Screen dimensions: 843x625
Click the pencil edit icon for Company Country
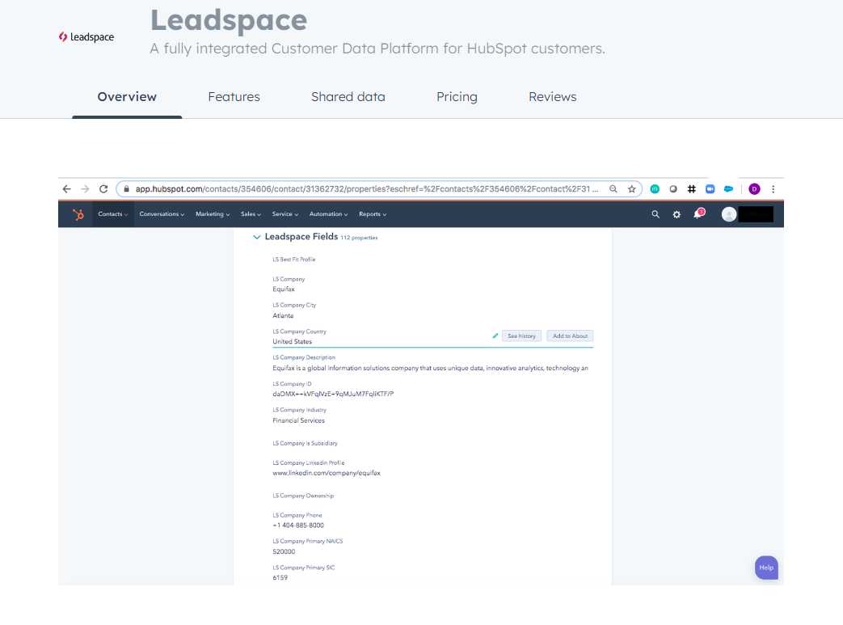[x=495, y=336]
